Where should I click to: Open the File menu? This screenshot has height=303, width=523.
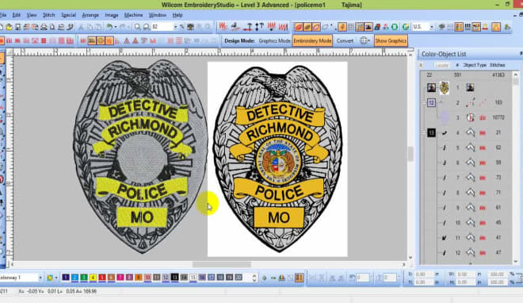(2, 15)
